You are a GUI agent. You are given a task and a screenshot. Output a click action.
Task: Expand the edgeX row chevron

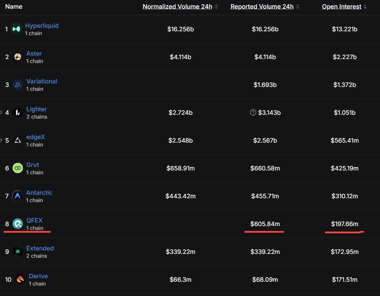pyautogui.click(x=1, y=140)
